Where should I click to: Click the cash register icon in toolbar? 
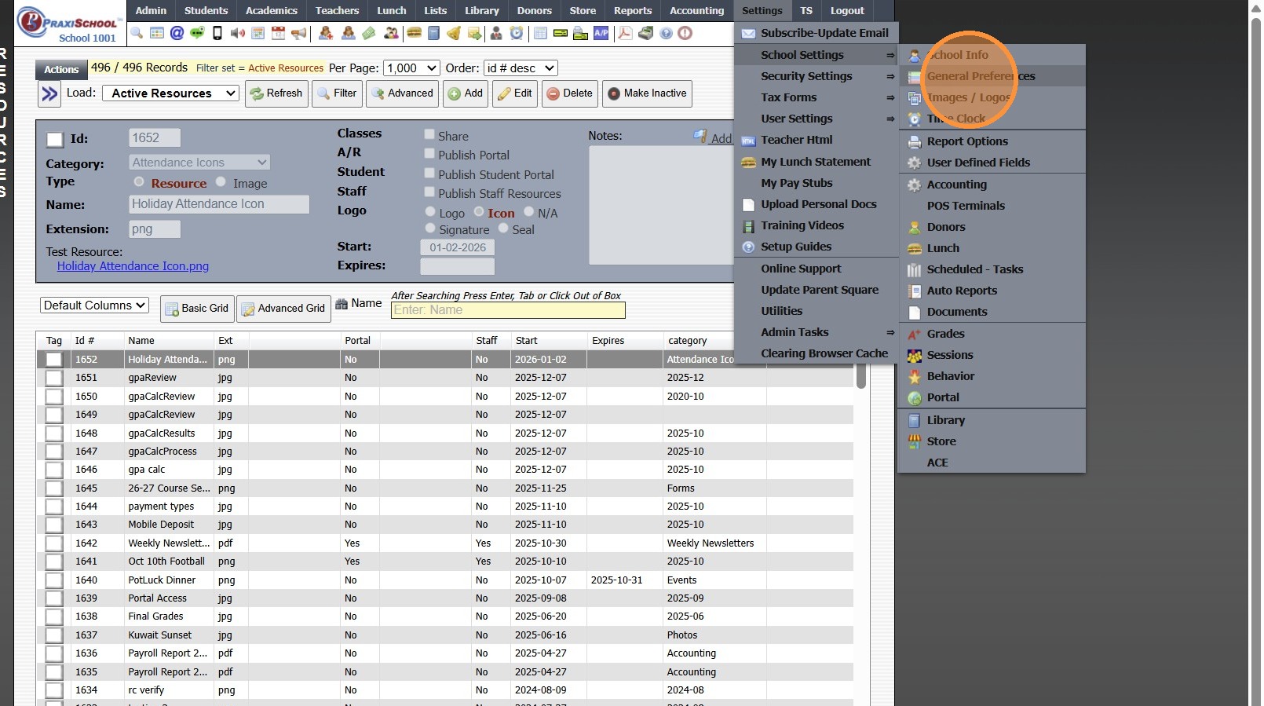coord(645,33)
